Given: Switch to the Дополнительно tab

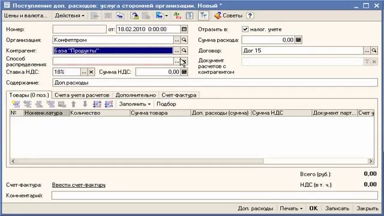Looking at the screenshot, I should [x=136, y=95].
